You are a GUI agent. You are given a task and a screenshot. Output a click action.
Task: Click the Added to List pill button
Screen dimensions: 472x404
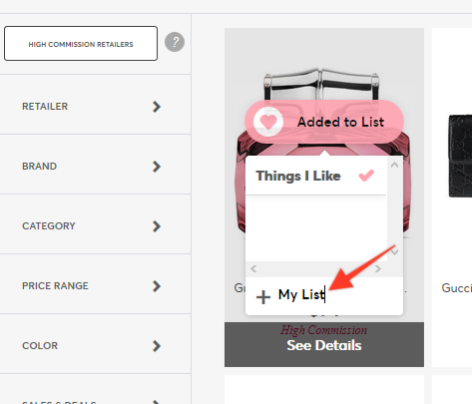[x=324, y=122]
